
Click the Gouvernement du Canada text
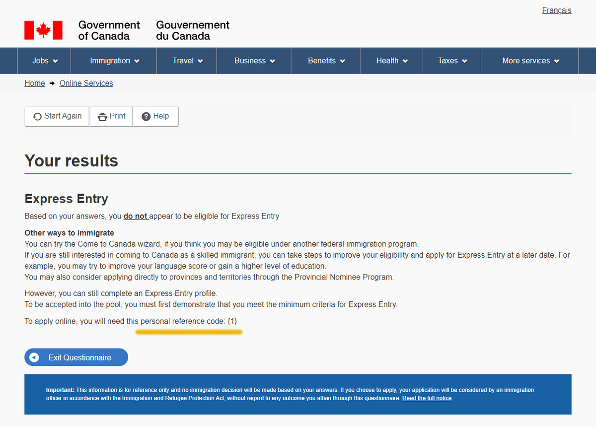click(x=193, y=30)
